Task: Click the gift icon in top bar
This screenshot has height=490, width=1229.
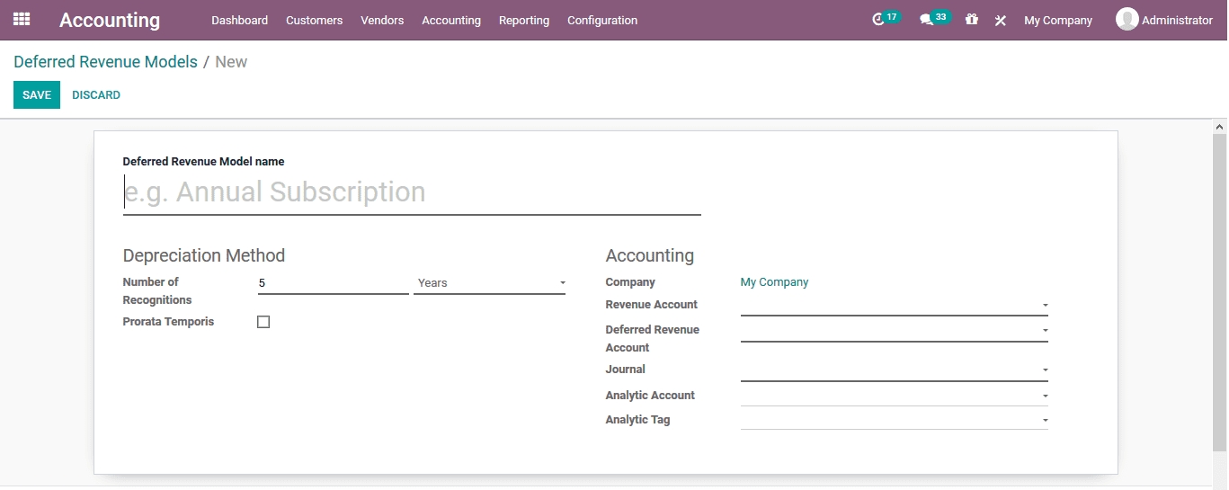Action: tap(972, 20)
